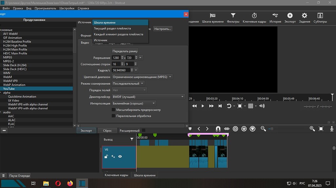336x188 pixels.
Task: Open the Цветовой диапазон dropdown
Action: (x=142, y=77)
